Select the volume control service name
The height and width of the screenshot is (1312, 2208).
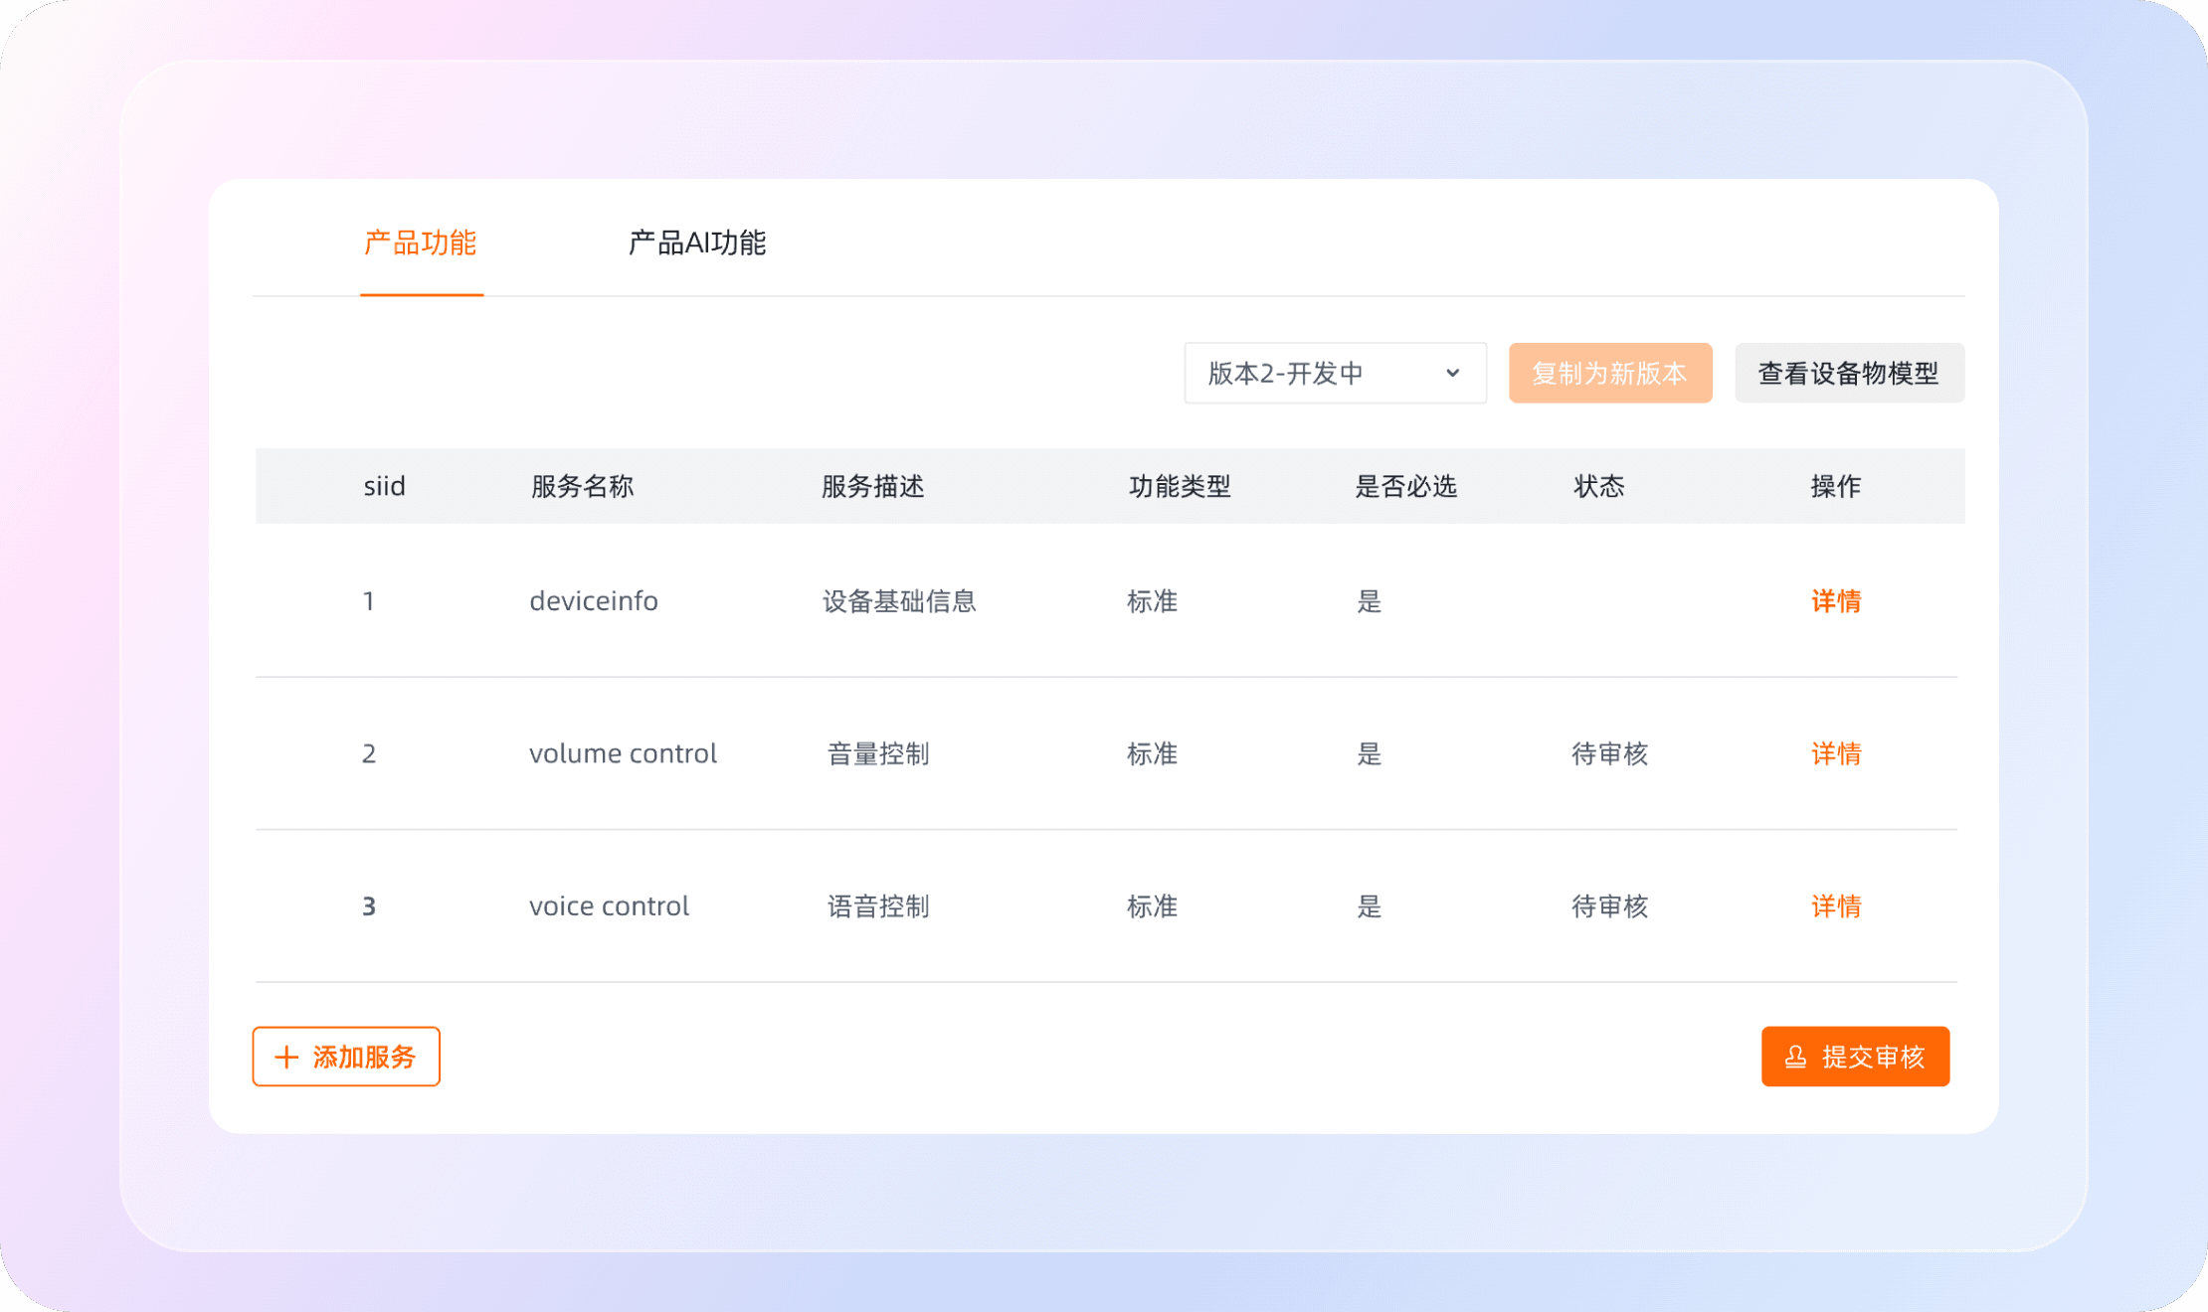click(623, 753)
